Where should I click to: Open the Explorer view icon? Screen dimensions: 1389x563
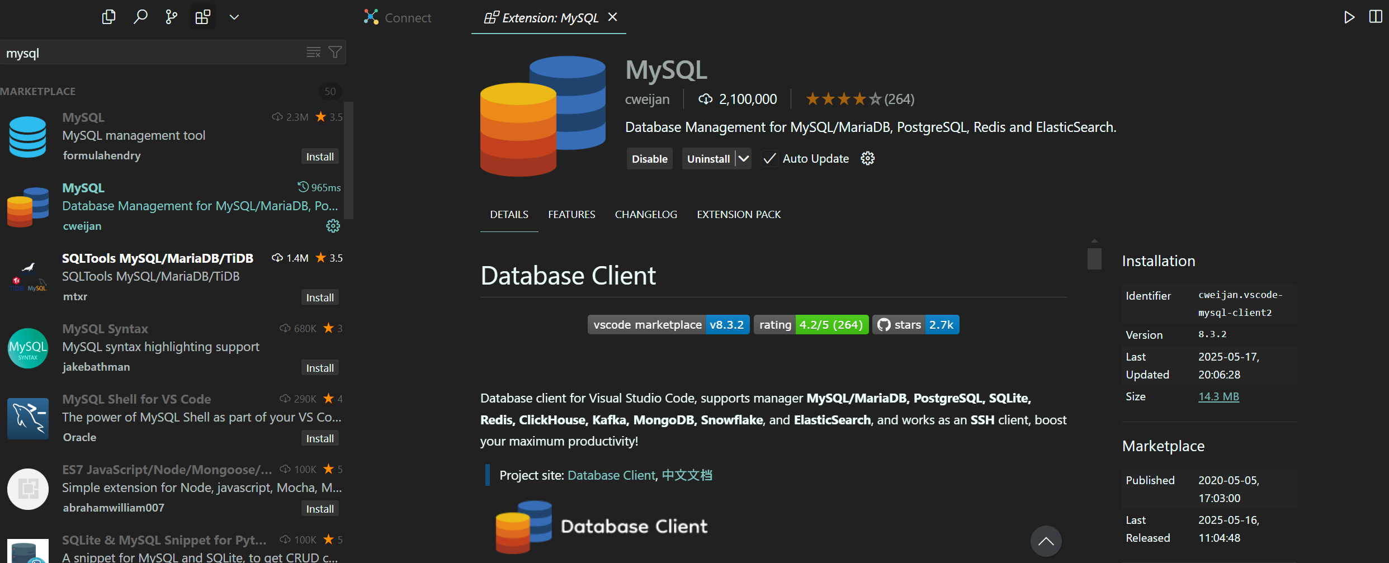coord(108,17)
